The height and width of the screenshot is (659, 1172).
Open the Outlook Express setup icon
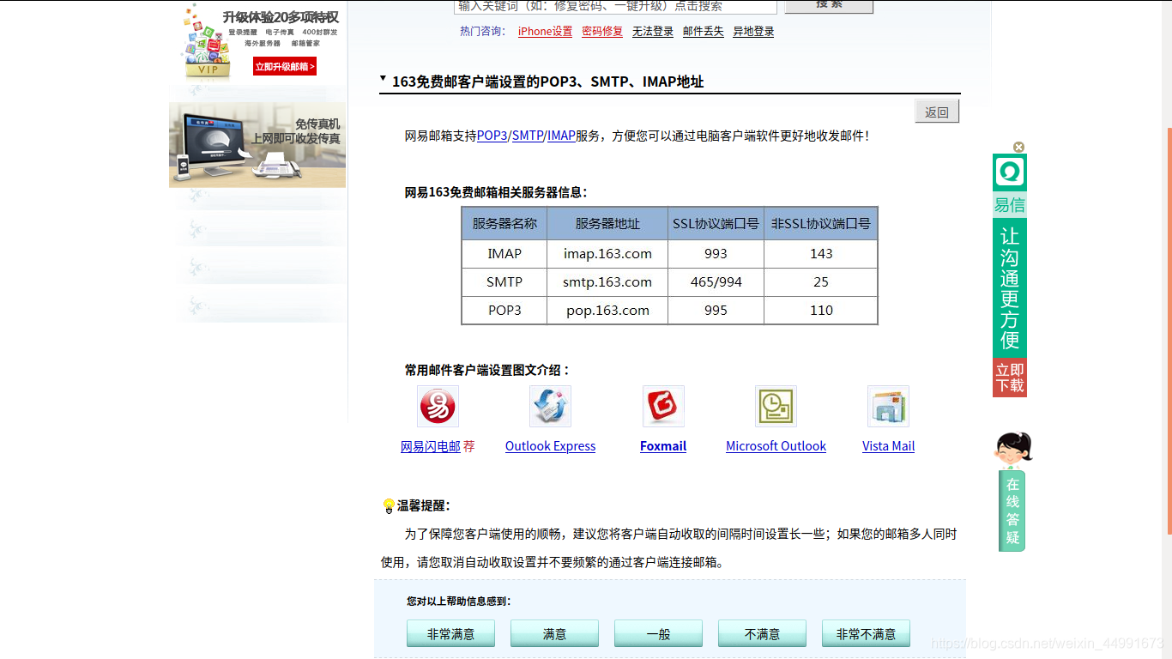[x=550, y=407]
